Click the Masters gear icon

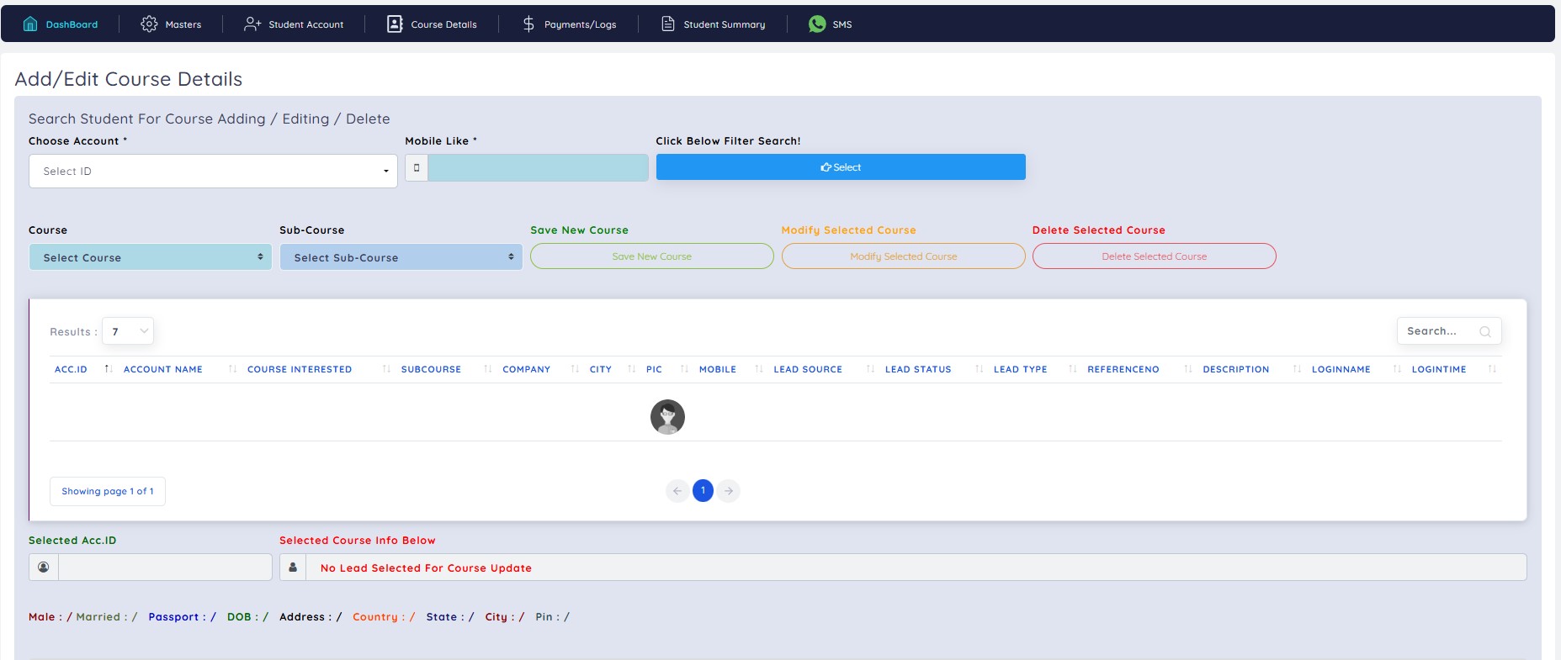pyautogui.click(x=149, y=24)
